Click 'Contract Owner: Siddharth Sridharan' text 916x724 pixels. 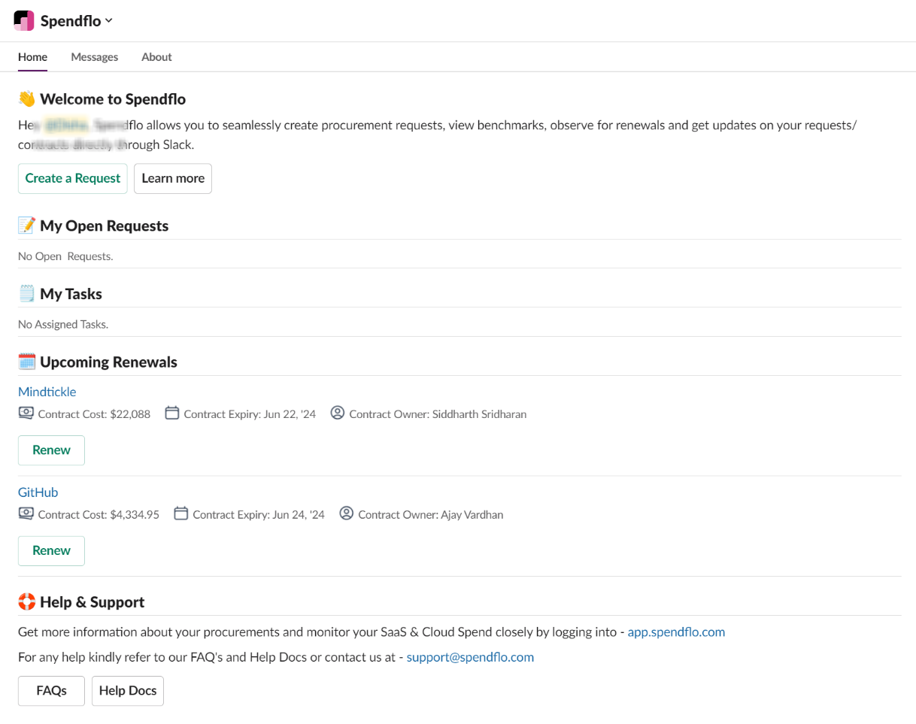click(x=438, y=413)
